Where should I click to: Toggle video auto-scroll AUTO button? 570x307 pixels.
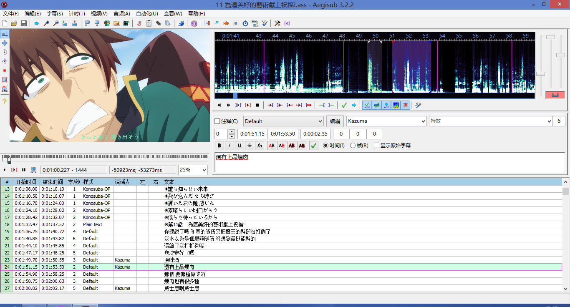tap(33, 170)
